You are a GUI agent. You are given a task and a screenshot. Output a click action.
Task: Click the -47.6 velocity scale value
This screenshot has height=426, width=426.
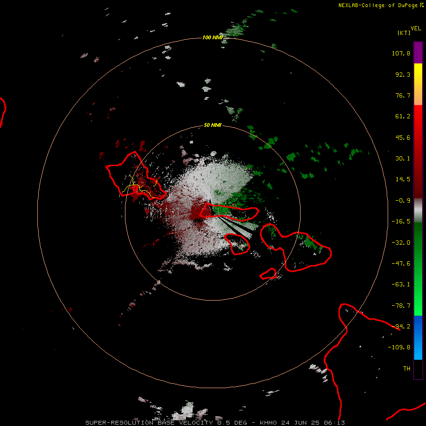(401, 264)
